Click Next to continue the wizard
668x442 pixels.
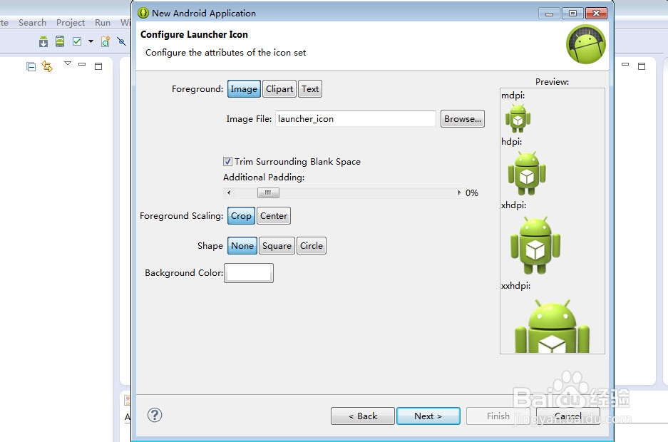pyautogui.click(x=428, y=416)
